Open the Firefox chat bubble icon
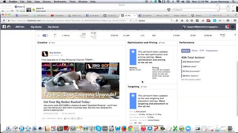This screenshot has height=133, width=238. [228, 21]
